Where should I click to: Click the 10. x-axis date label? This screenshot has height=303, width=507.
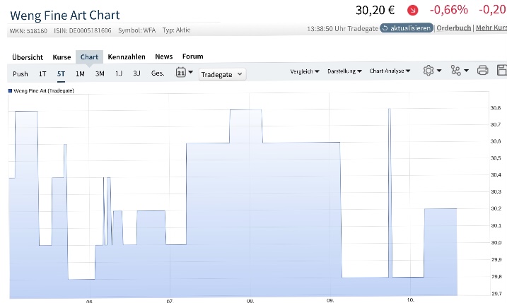tap(410, 300)
